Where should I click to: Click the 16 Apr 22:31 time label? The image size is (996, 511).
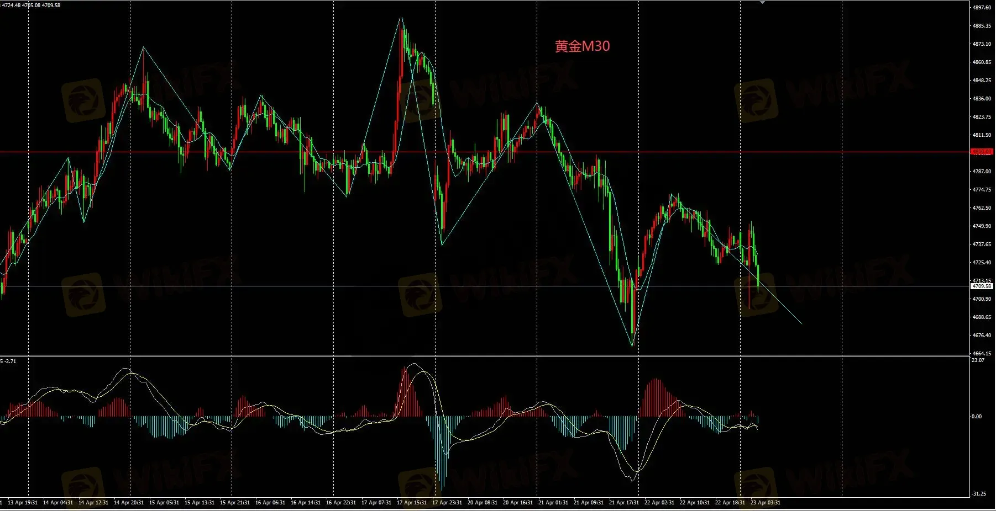pyautogui.click(x=341, y=503)
